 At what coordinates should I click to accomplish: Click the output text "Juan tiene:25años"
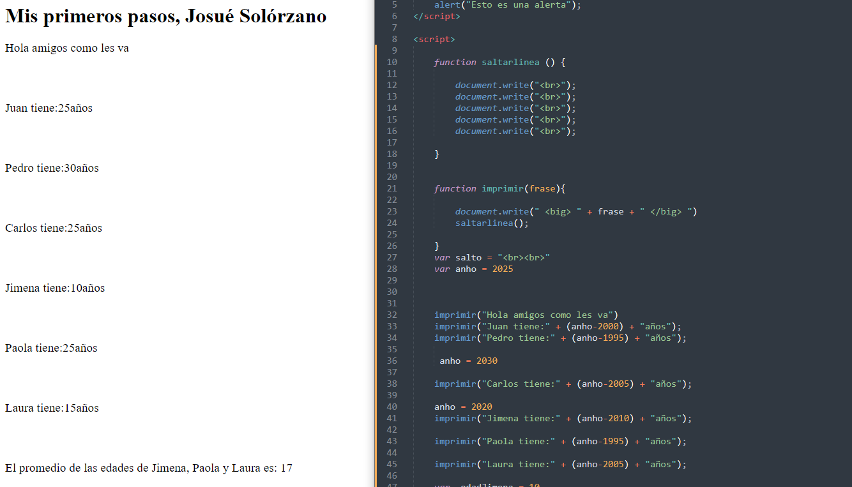[49, 108]
